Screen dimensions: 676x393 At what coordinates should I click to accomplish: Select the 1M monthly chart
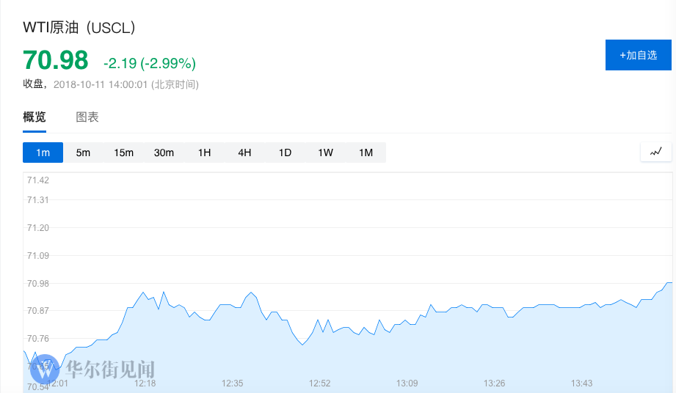(x=366, y=153)
